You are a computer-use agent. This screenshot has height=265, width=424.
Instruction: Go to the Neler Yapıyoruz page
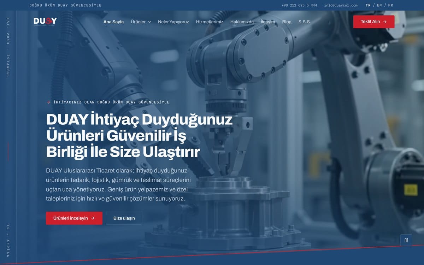[173, 22]
